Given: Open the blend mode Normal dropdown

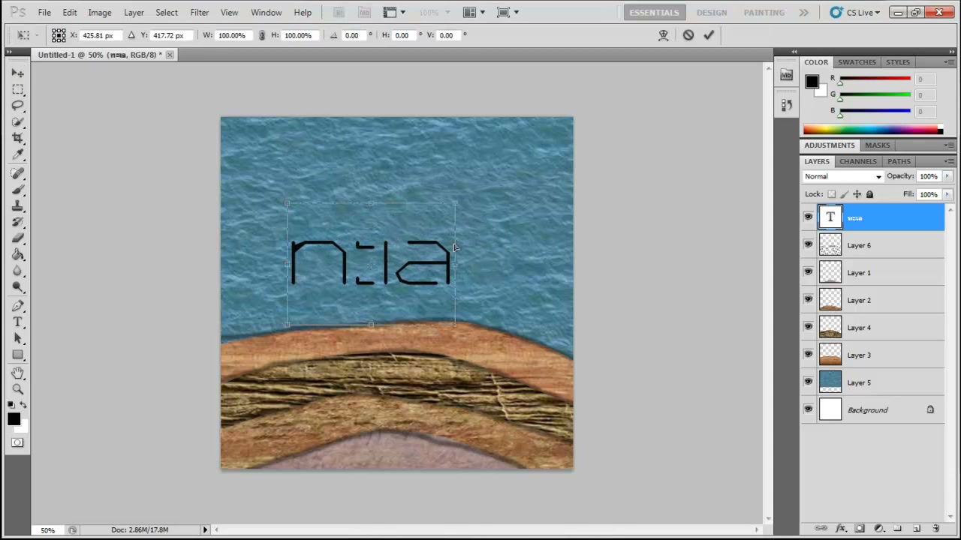Looking at the screenshot, I should coord(842,176).
